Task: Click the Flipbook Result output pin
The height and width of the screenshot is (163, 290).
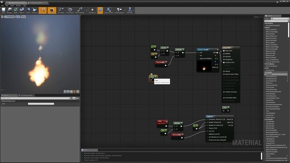Action: pos(232,120)
